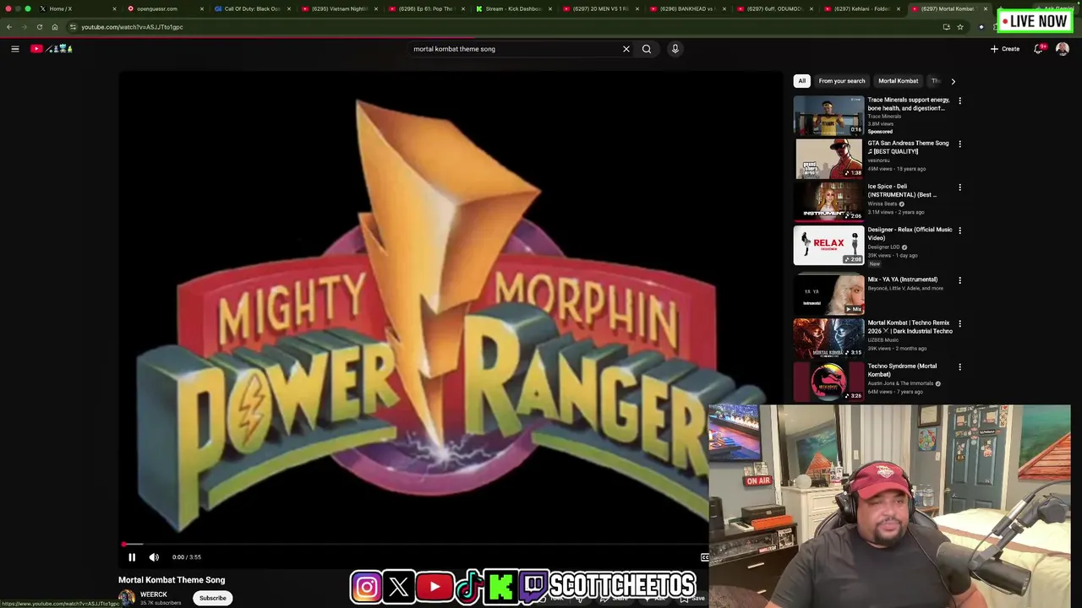Open the Techno Syndrome thumbnail

(x=828, y=382)
